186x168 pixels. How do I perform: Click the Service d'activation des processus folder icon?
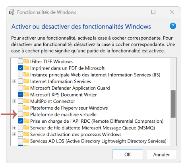pos(26,134)
